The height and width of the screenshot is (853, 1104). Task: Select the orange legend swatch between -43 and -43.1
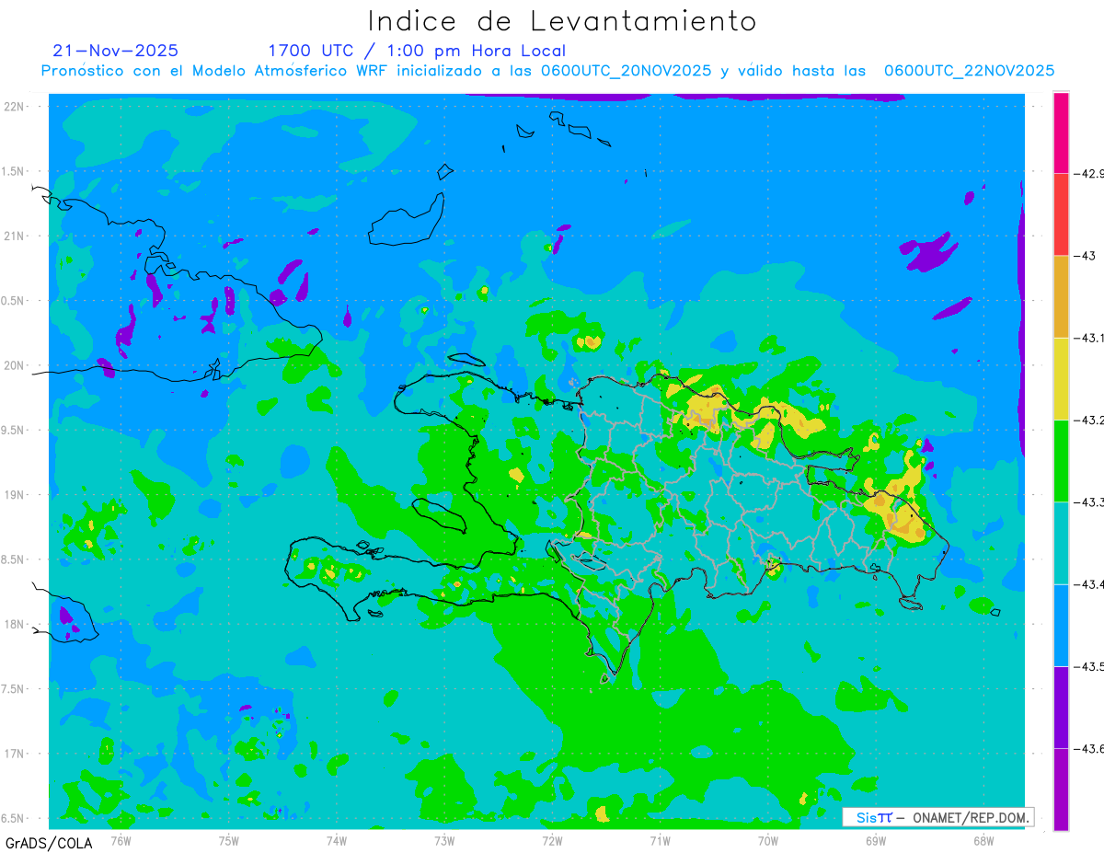click(x=1061, y=296)
